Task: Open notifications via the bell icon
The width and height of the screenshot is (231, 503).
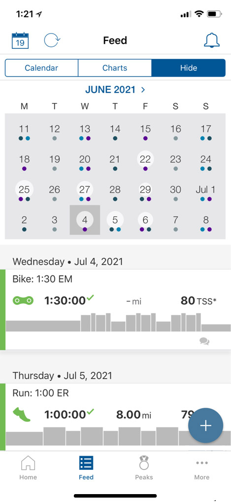Action: click(212, 40)
